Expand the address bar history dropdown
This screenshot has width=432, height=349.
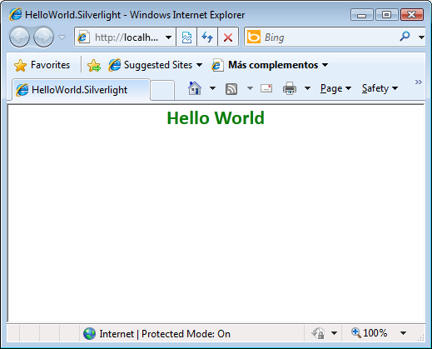pyautogui.click(x=168, y=37)
